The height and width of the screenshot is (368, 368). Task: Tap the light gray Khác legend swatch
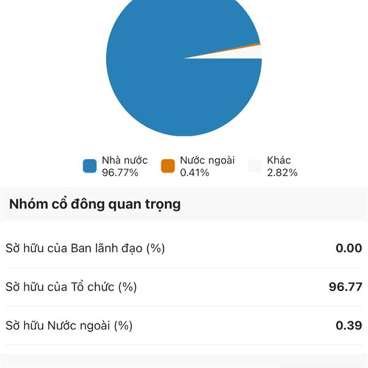point(255,166)
